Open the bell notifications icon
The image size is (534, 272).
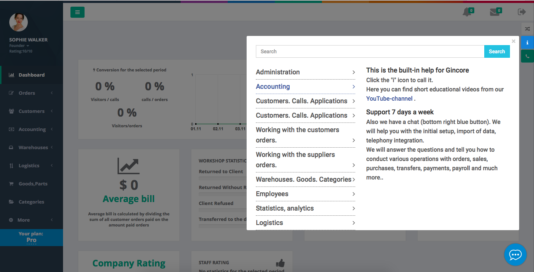[x=467, y=12]
